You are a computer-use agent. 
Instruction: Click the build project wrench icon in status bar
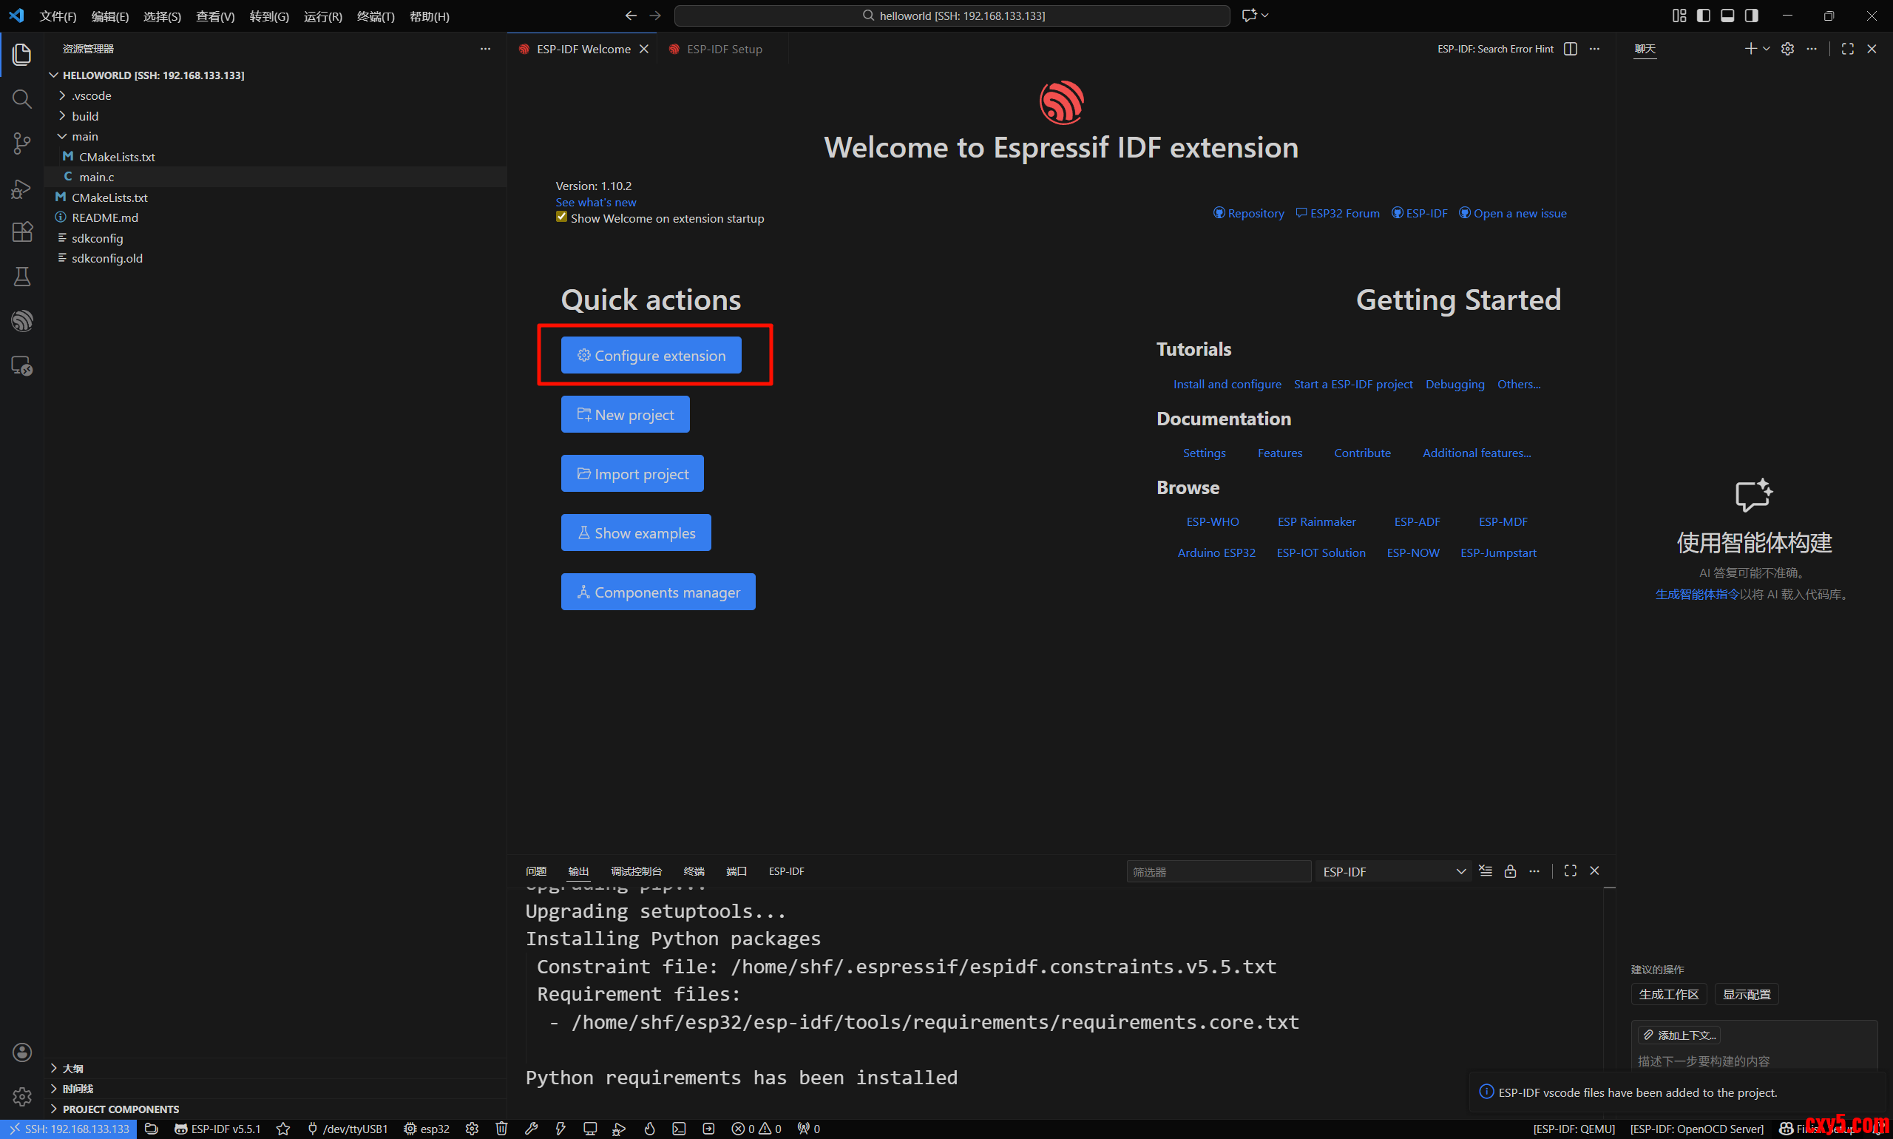[x=531, y=1128]
